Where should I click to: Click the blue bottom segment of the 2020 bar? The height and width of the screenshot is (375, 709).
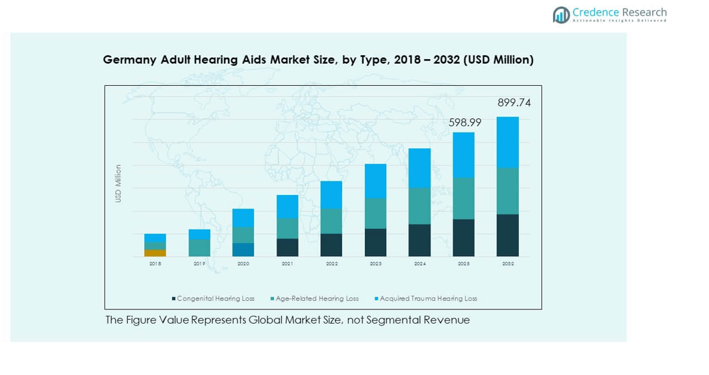coord(243,250)
